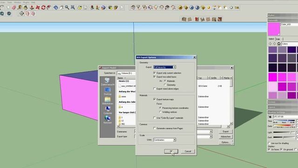Enable Use sun for shading

[x=269, y=143]
